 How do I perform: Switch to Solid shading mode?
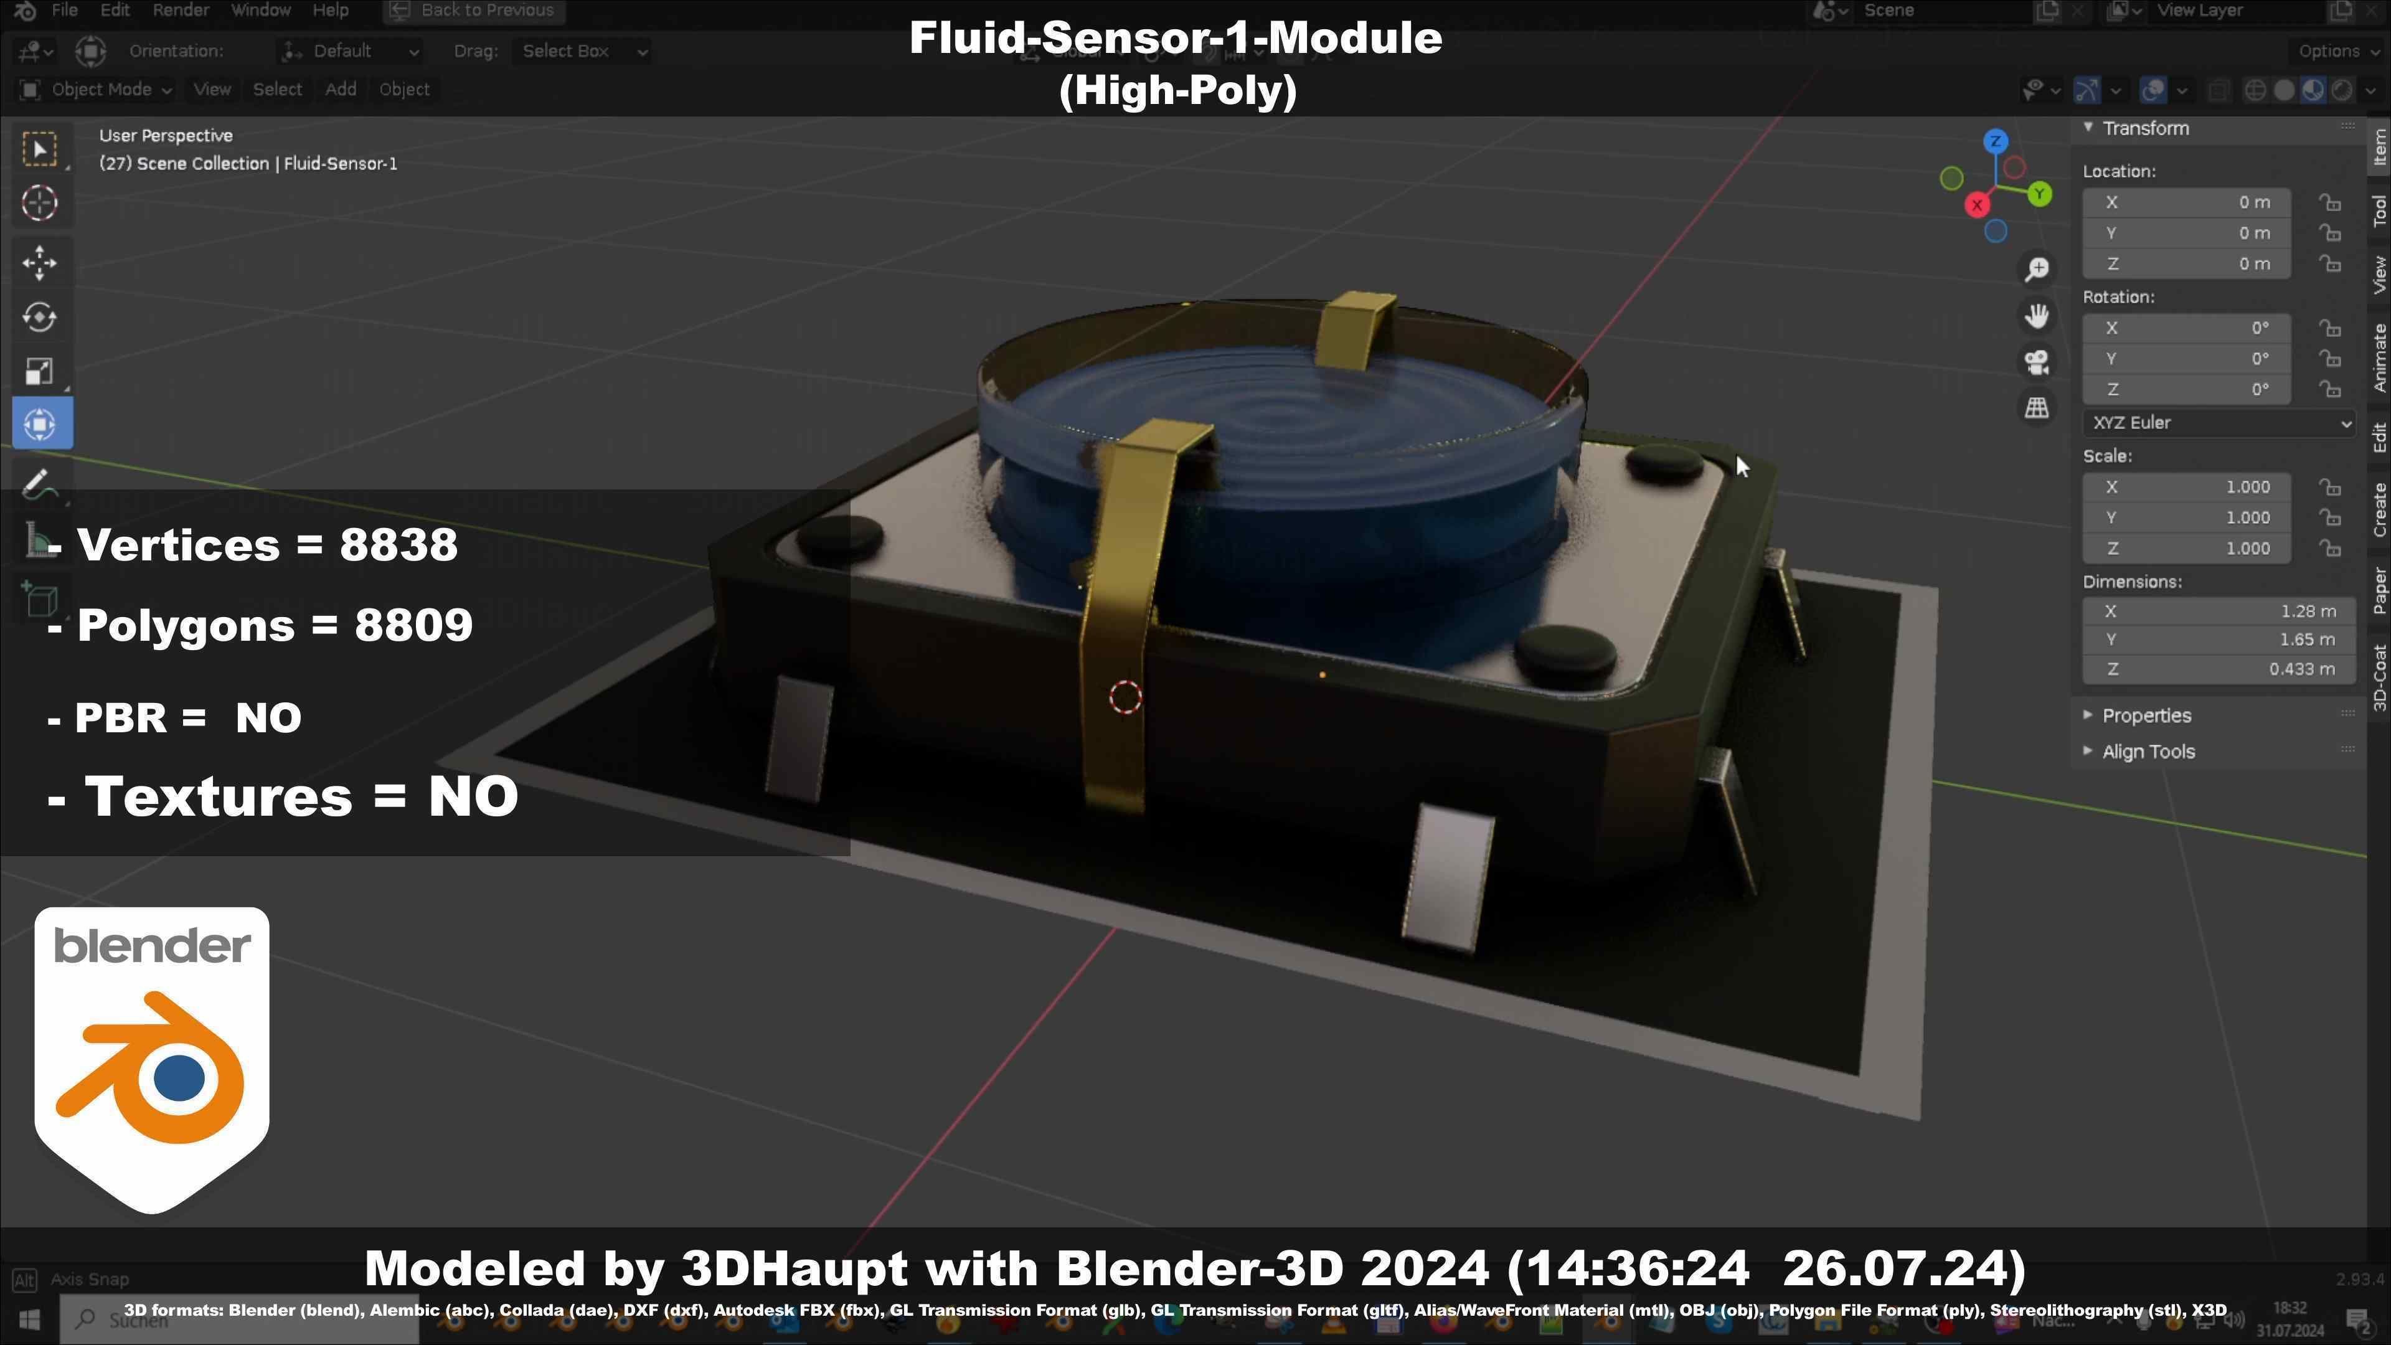[2285, 90]
